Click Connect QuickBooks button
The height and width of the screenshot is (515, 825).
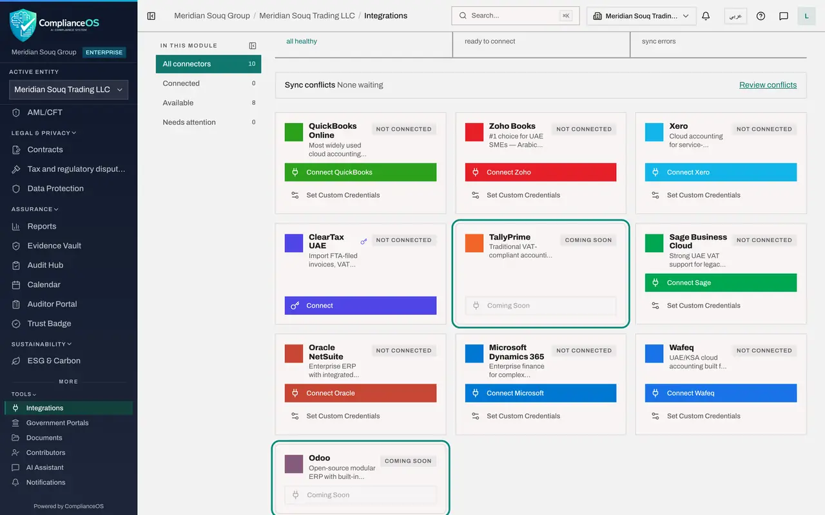click(360, 173)
